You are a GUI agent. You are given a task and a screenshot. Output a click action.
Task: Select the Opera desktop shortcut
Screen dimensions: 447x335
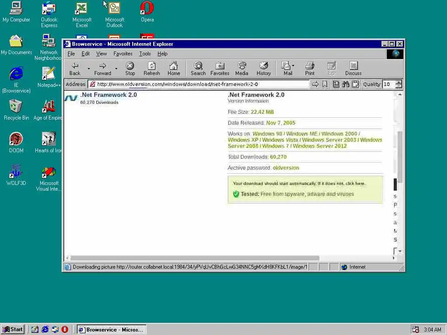point(147,12)
